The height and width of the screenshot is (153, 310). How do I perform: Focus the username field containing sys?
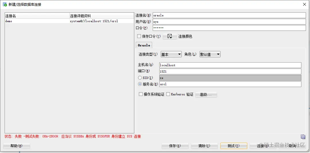229,22
